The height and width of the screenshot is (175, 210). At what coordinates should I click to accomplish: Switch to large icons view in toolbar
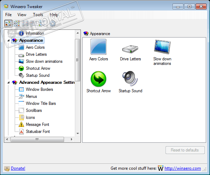[x=8, y=23]
